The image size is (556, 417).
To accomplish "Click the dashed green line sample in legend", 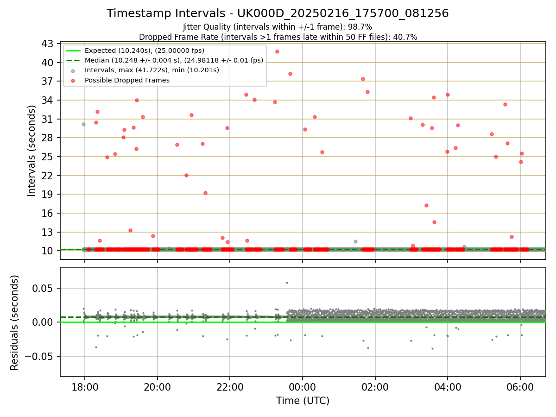I will click(73, 60).
